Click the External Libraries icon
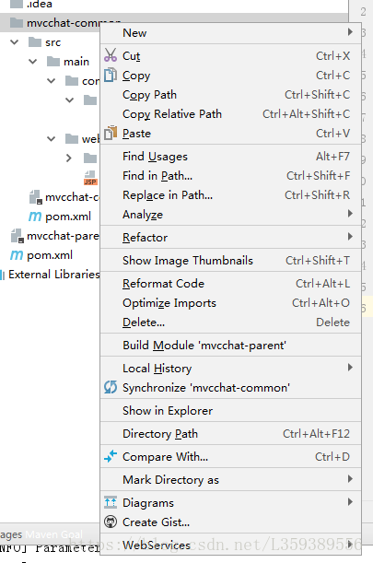 [x=2, y=275]
